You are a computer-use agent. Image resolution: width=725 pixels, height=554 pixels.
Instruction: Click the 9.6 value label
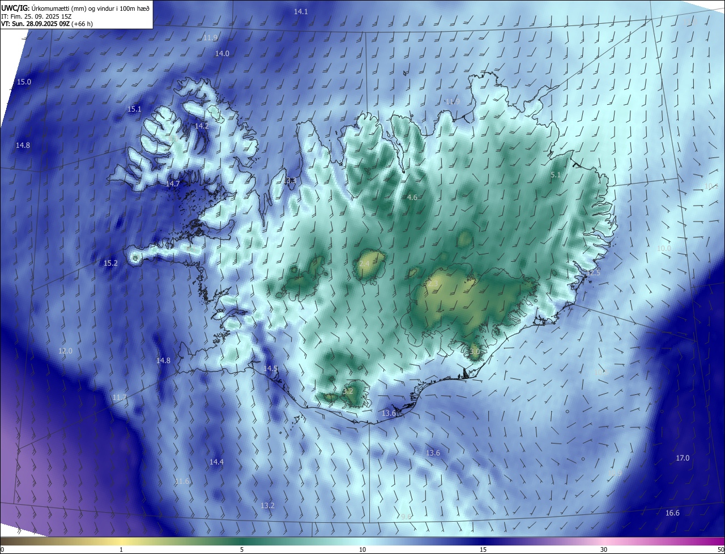pos(406,517)
